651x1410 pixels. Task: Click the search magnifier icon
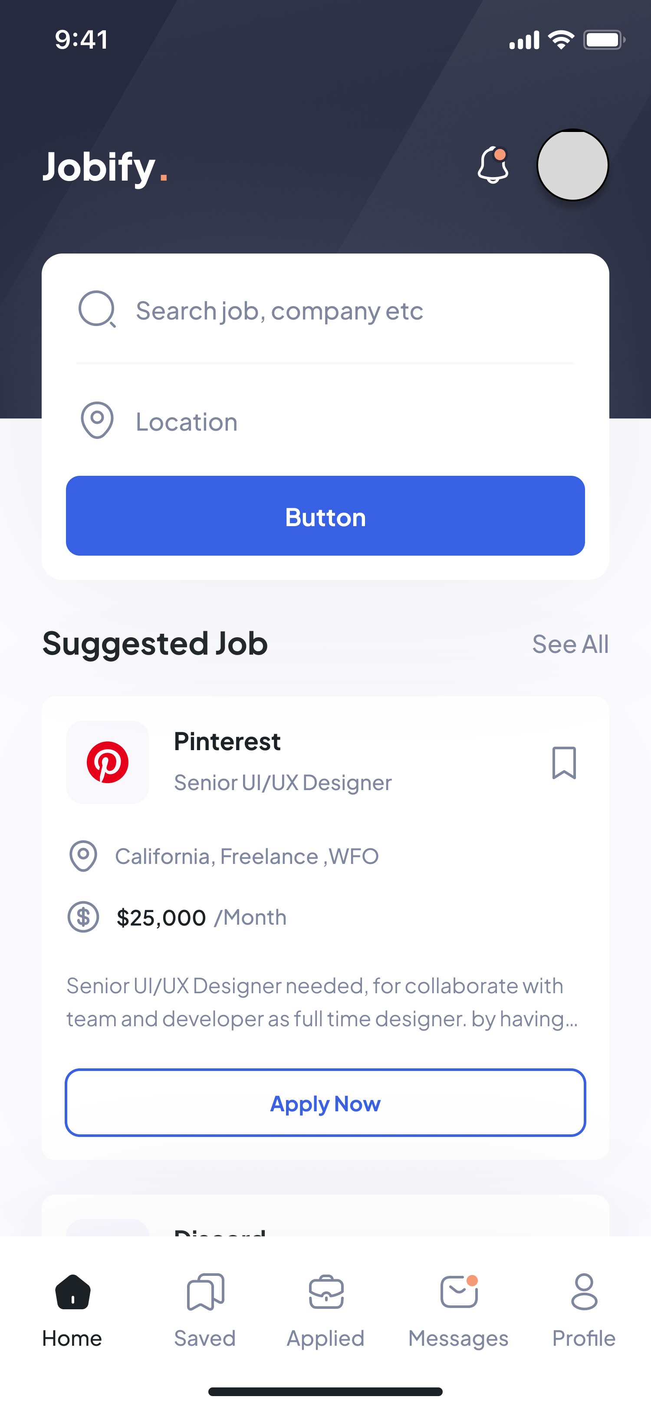97,309
